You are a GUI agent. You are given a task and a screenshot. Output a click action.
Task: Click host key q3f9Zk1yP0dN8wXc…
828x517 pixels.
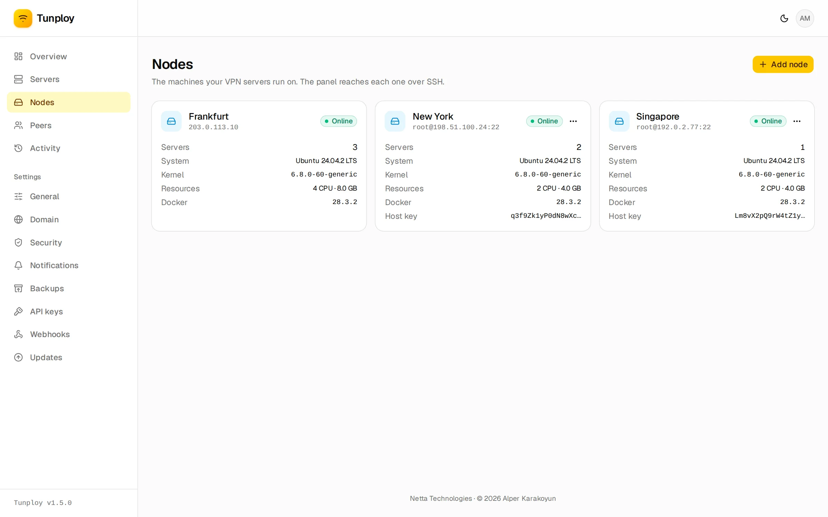click(x=546, y=216)
